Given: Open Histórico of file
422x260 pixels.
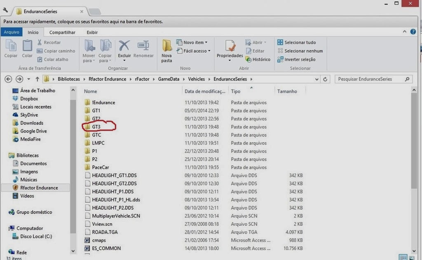Looking at the screenshot, I should click(x=258, y=59).
